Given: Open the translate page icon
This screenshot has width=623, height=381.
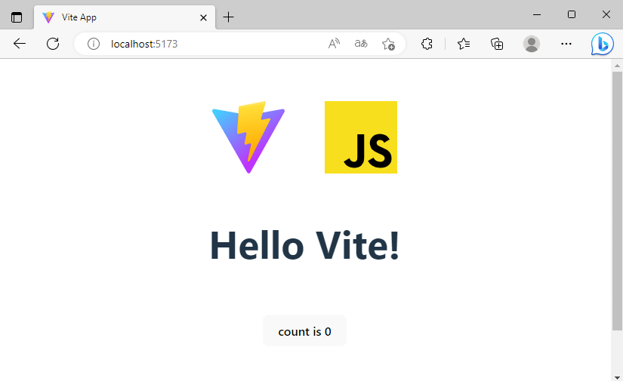Looking at the screenshot, I should coord(361,44).
